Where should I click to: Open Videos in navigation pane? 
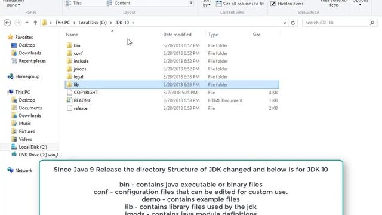coord(25,139)
